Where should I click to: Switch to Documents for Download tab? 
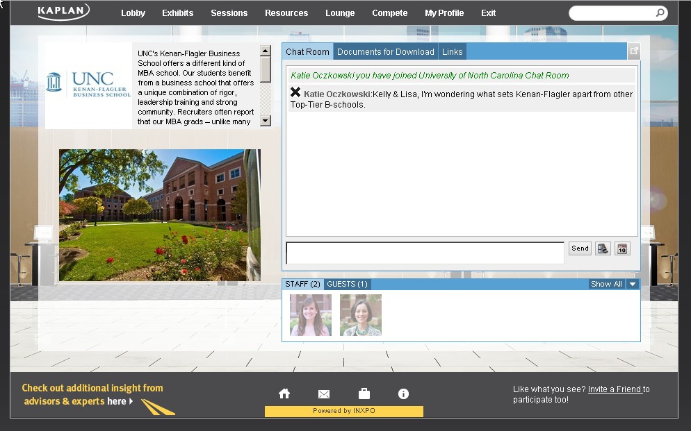(x=385, y=52)
